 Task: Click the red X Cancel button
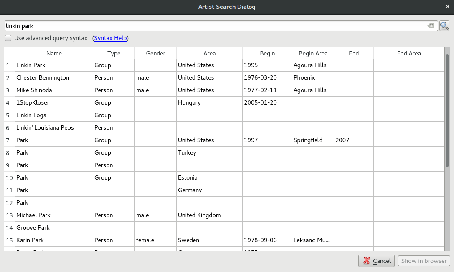tap(376, 261)
